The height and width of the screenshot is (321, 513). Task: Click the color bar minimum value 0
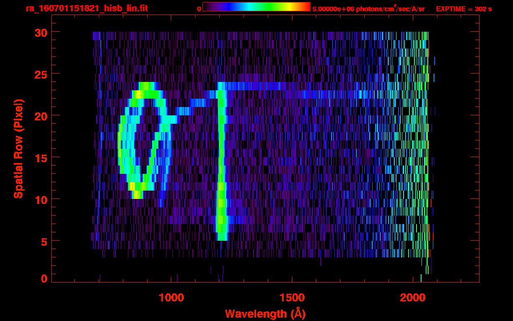coord(199,9)
